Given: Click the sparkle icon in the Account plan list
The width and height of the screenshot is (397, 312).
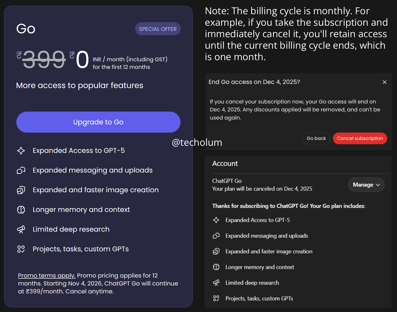Looking at the screenshot, I should [x=216, y=220].
